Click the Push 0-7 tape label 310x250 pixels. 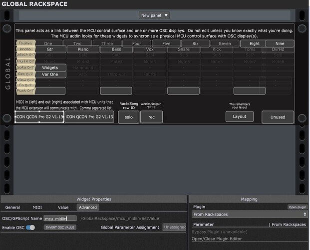25,90
